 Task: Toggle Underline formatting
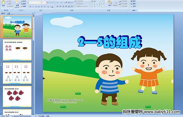[x=36, y=7]
